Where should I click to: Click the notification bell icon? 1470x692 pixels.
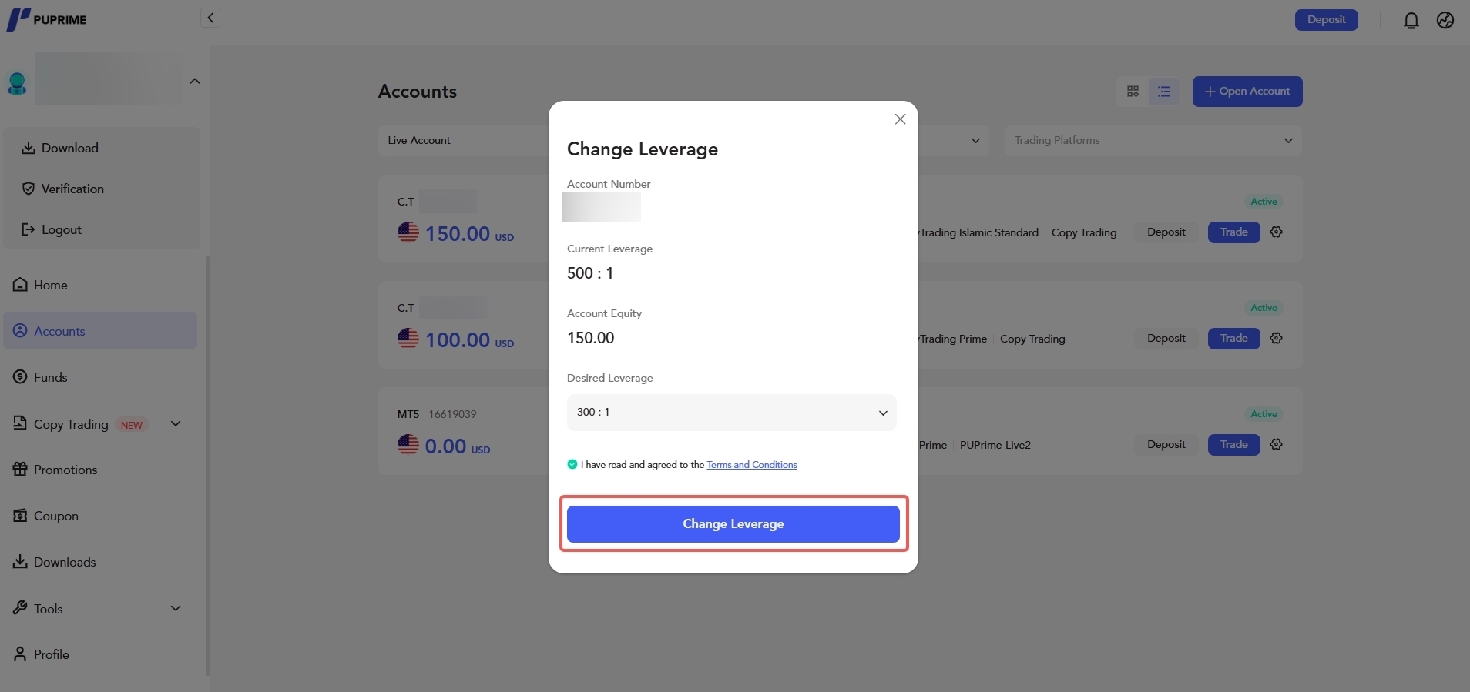pos(1411,21)
